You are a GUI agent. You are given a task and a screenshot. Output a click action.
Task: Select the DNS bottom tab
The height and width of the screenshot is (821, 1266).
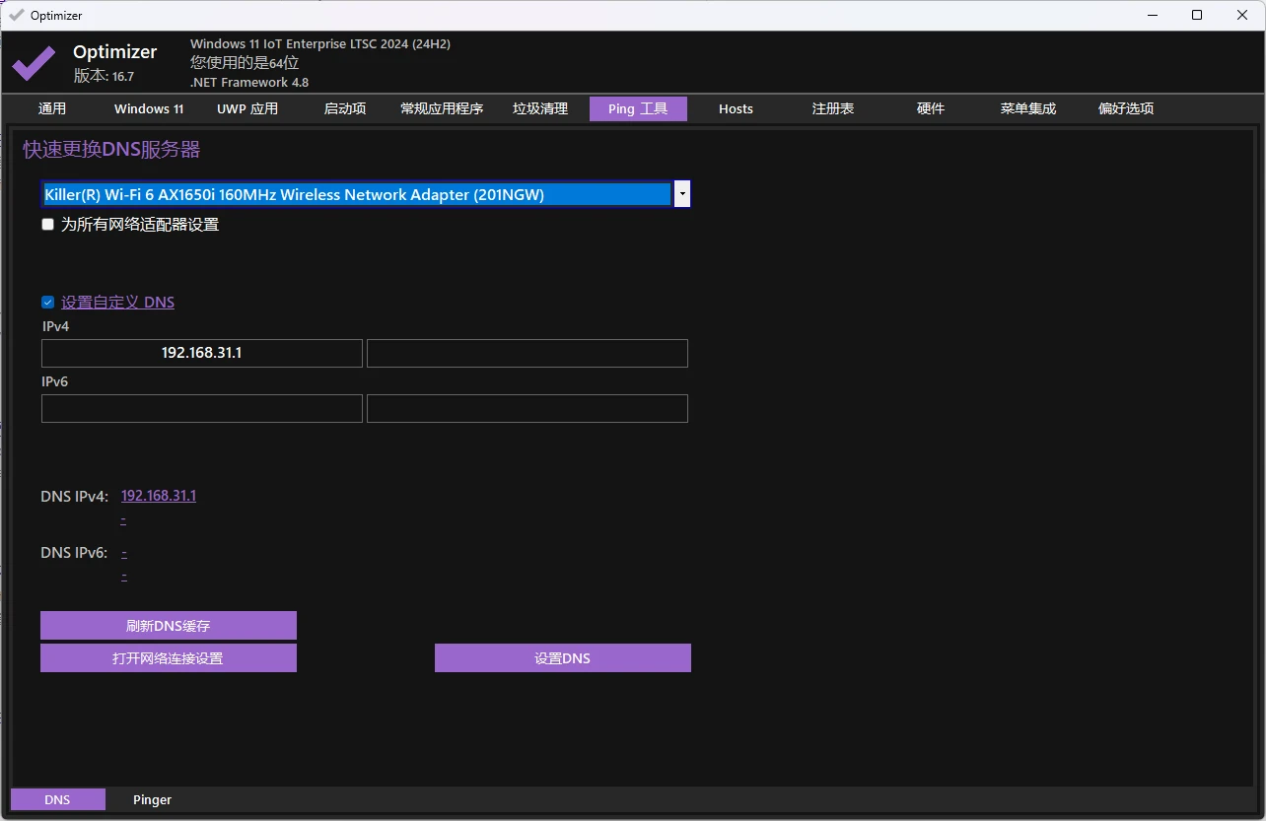point(57,799)
